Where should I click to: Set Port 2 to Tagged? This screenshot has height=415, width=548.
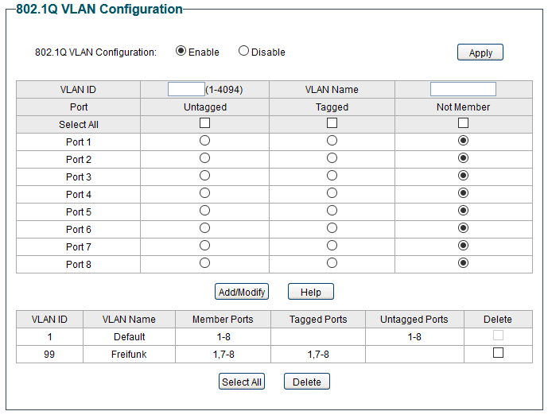(332, 158)
